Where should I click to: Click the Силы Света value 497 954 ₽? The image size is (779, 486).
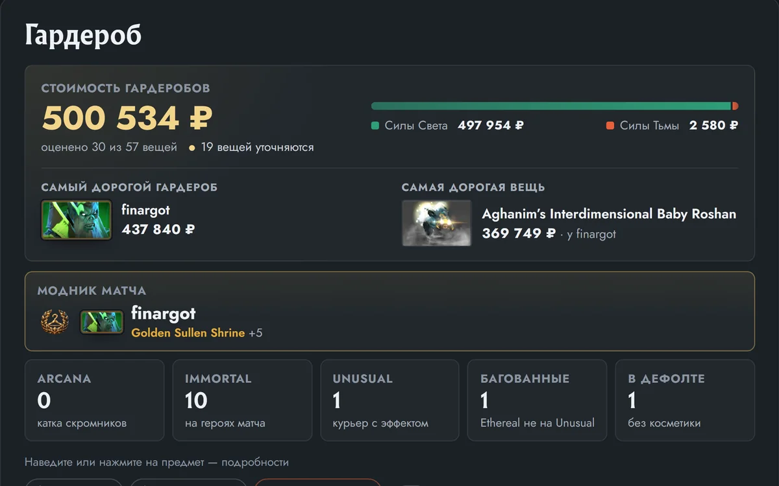click(x=491, y=126)
